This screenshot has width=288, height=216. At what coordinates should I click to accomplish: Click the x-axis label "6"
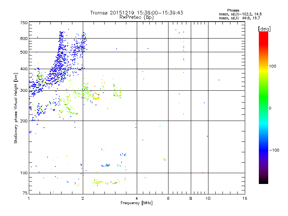(x=168, y=198)
